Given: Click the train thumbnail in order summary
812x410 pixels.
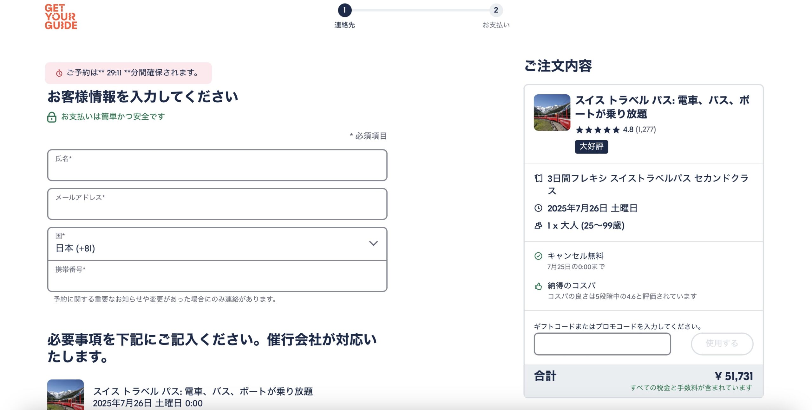Looking at the screenshot, I should pos(552,112).
